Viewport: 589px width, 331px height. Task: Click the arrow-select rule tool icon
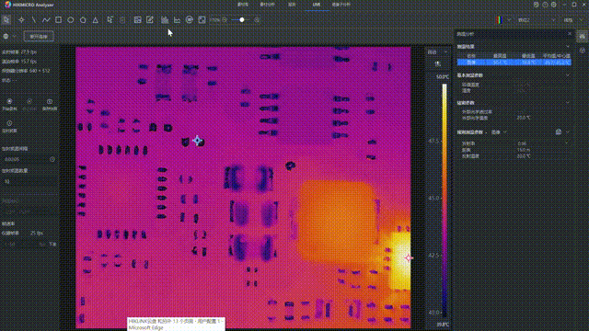pos(110,20)
